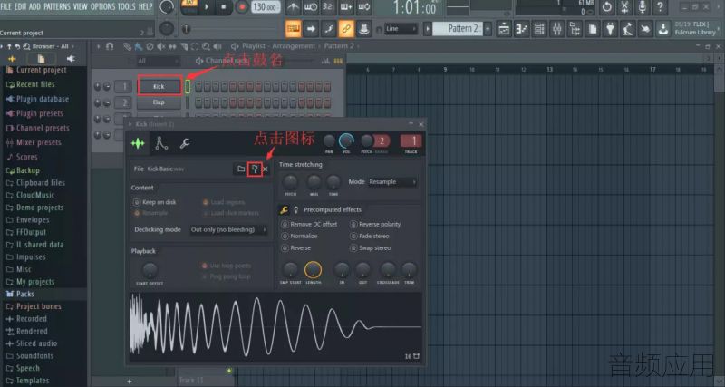Click the tempo 130.000 field
The image size is (725, 387).
[x=266, y=7]
